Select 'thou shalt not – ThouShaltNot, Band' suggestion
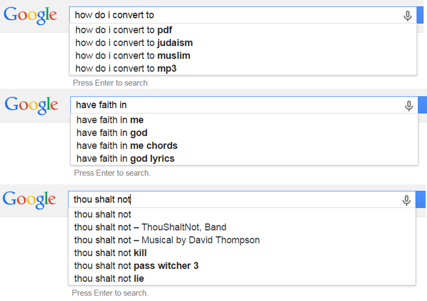The height and width of the screenshot is (301, 427). tap(150, 227)
